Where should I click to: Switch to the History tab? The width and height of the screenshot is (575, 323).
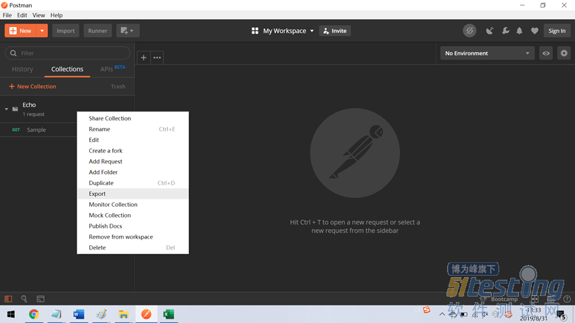click(x=22, y=69)
